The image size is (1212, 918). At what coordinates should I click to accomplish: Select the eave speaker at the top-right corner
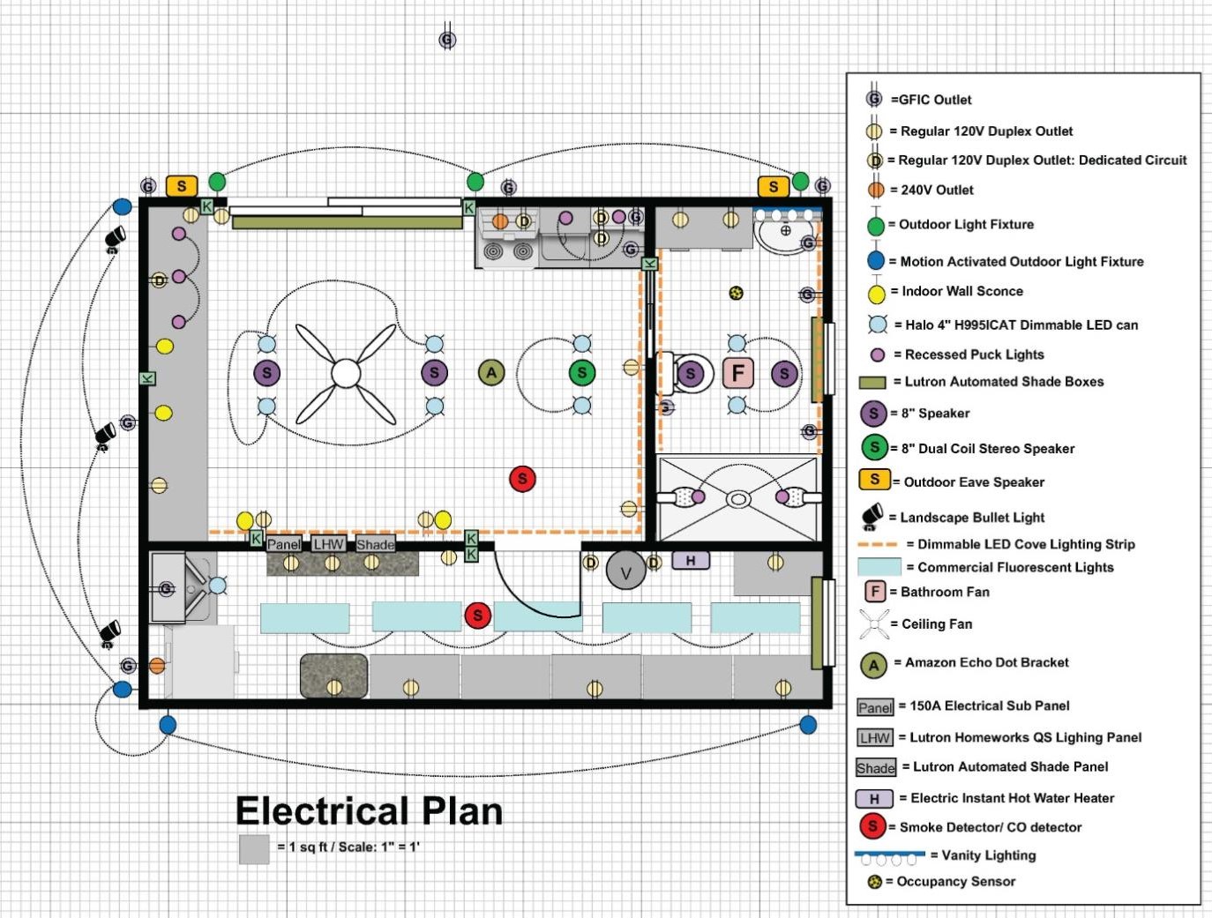tap(774, 186)
